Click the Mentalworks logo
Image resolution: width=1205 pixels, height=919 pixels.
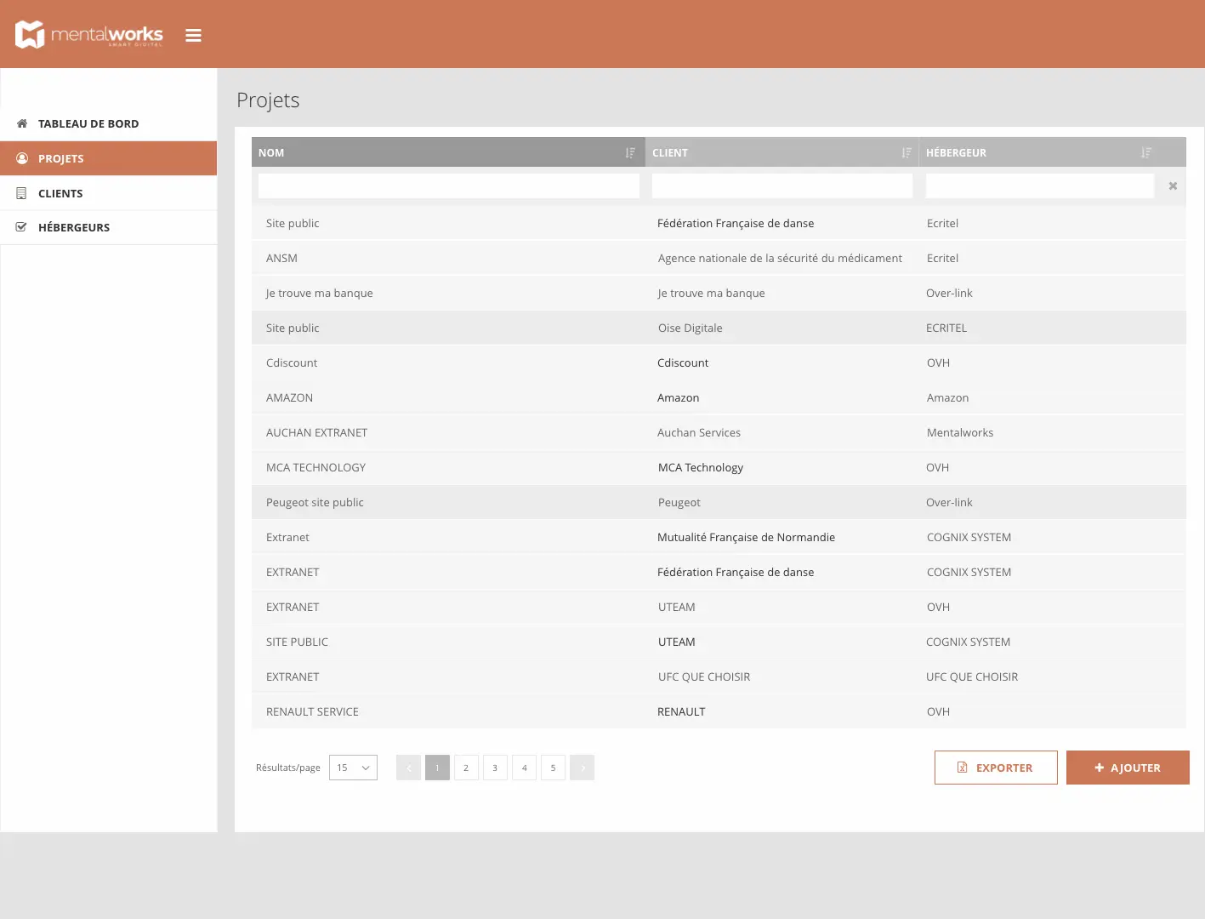tap(89, 35)
